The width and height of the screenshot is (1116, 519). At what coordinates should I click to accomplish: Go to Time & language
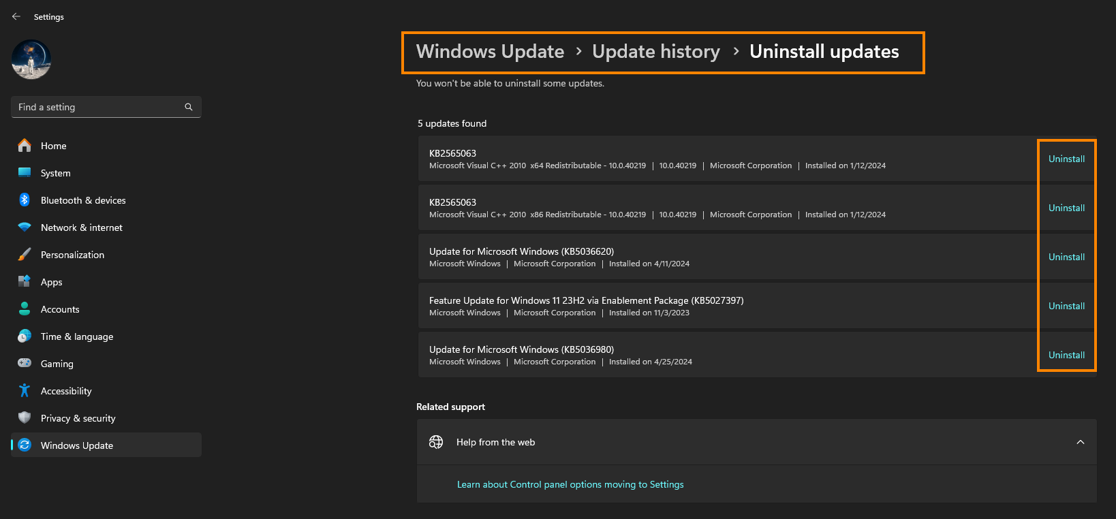[x=77, y=336]
